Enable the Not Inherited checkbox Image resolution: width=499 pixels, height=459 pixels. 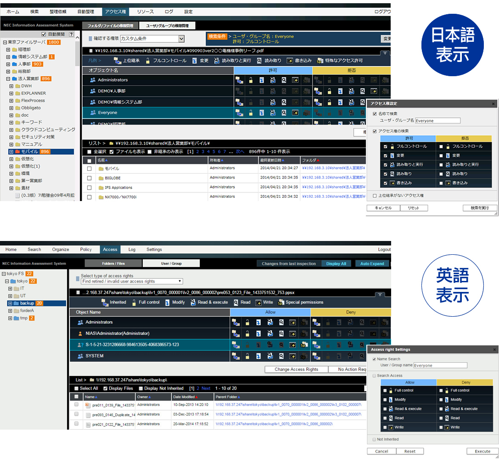click(x=374, y=439)
